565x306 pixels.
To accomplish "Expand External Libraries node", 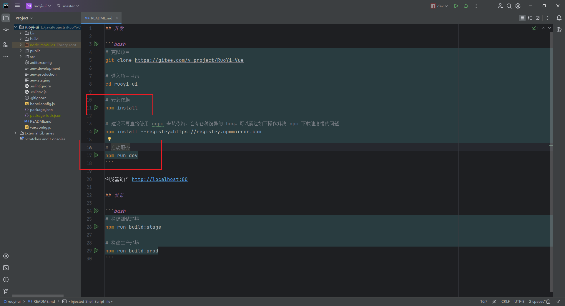I will (16, 133).
